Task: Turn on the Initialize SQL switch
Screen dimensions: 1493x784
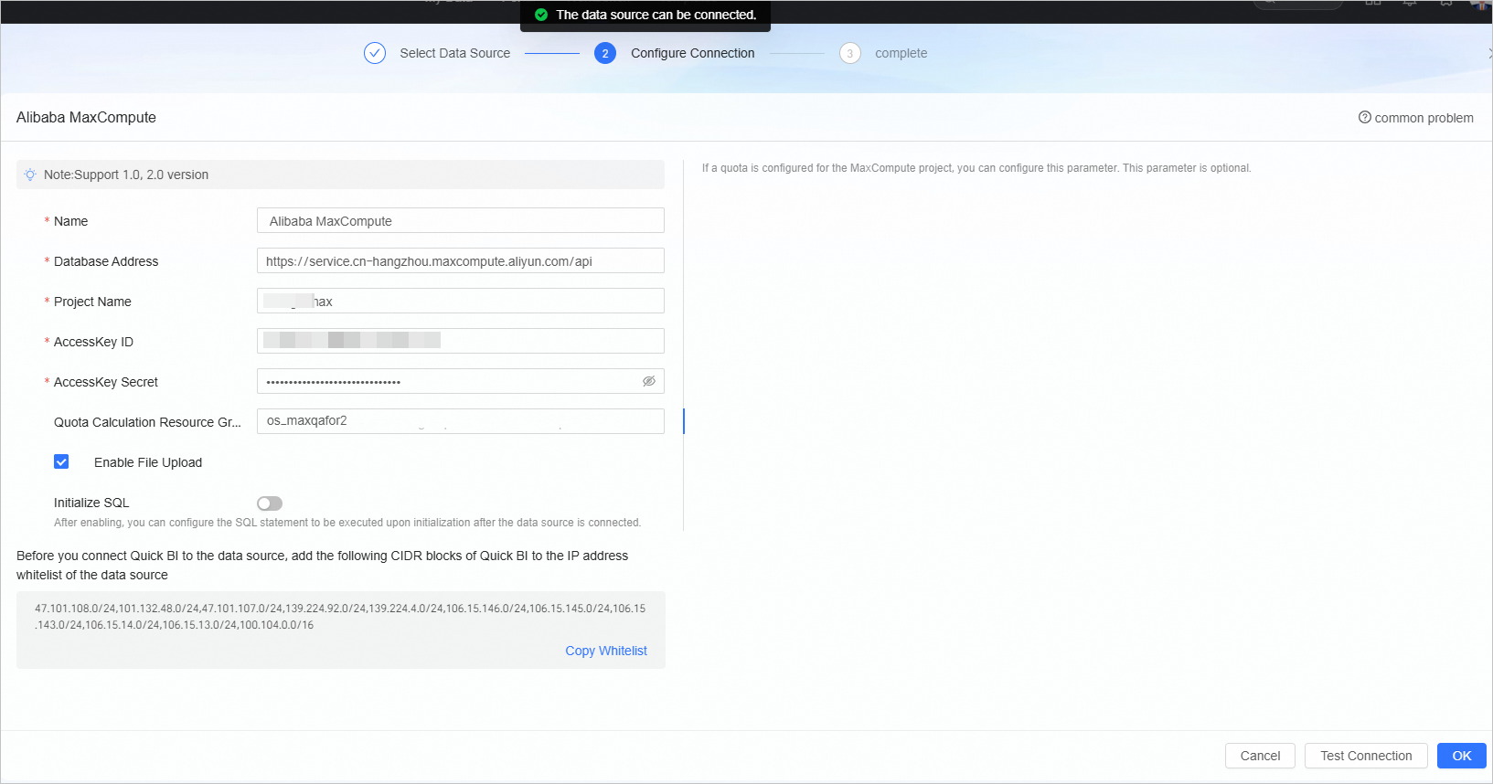Action: pyautogui.click(x=270, y=503)
